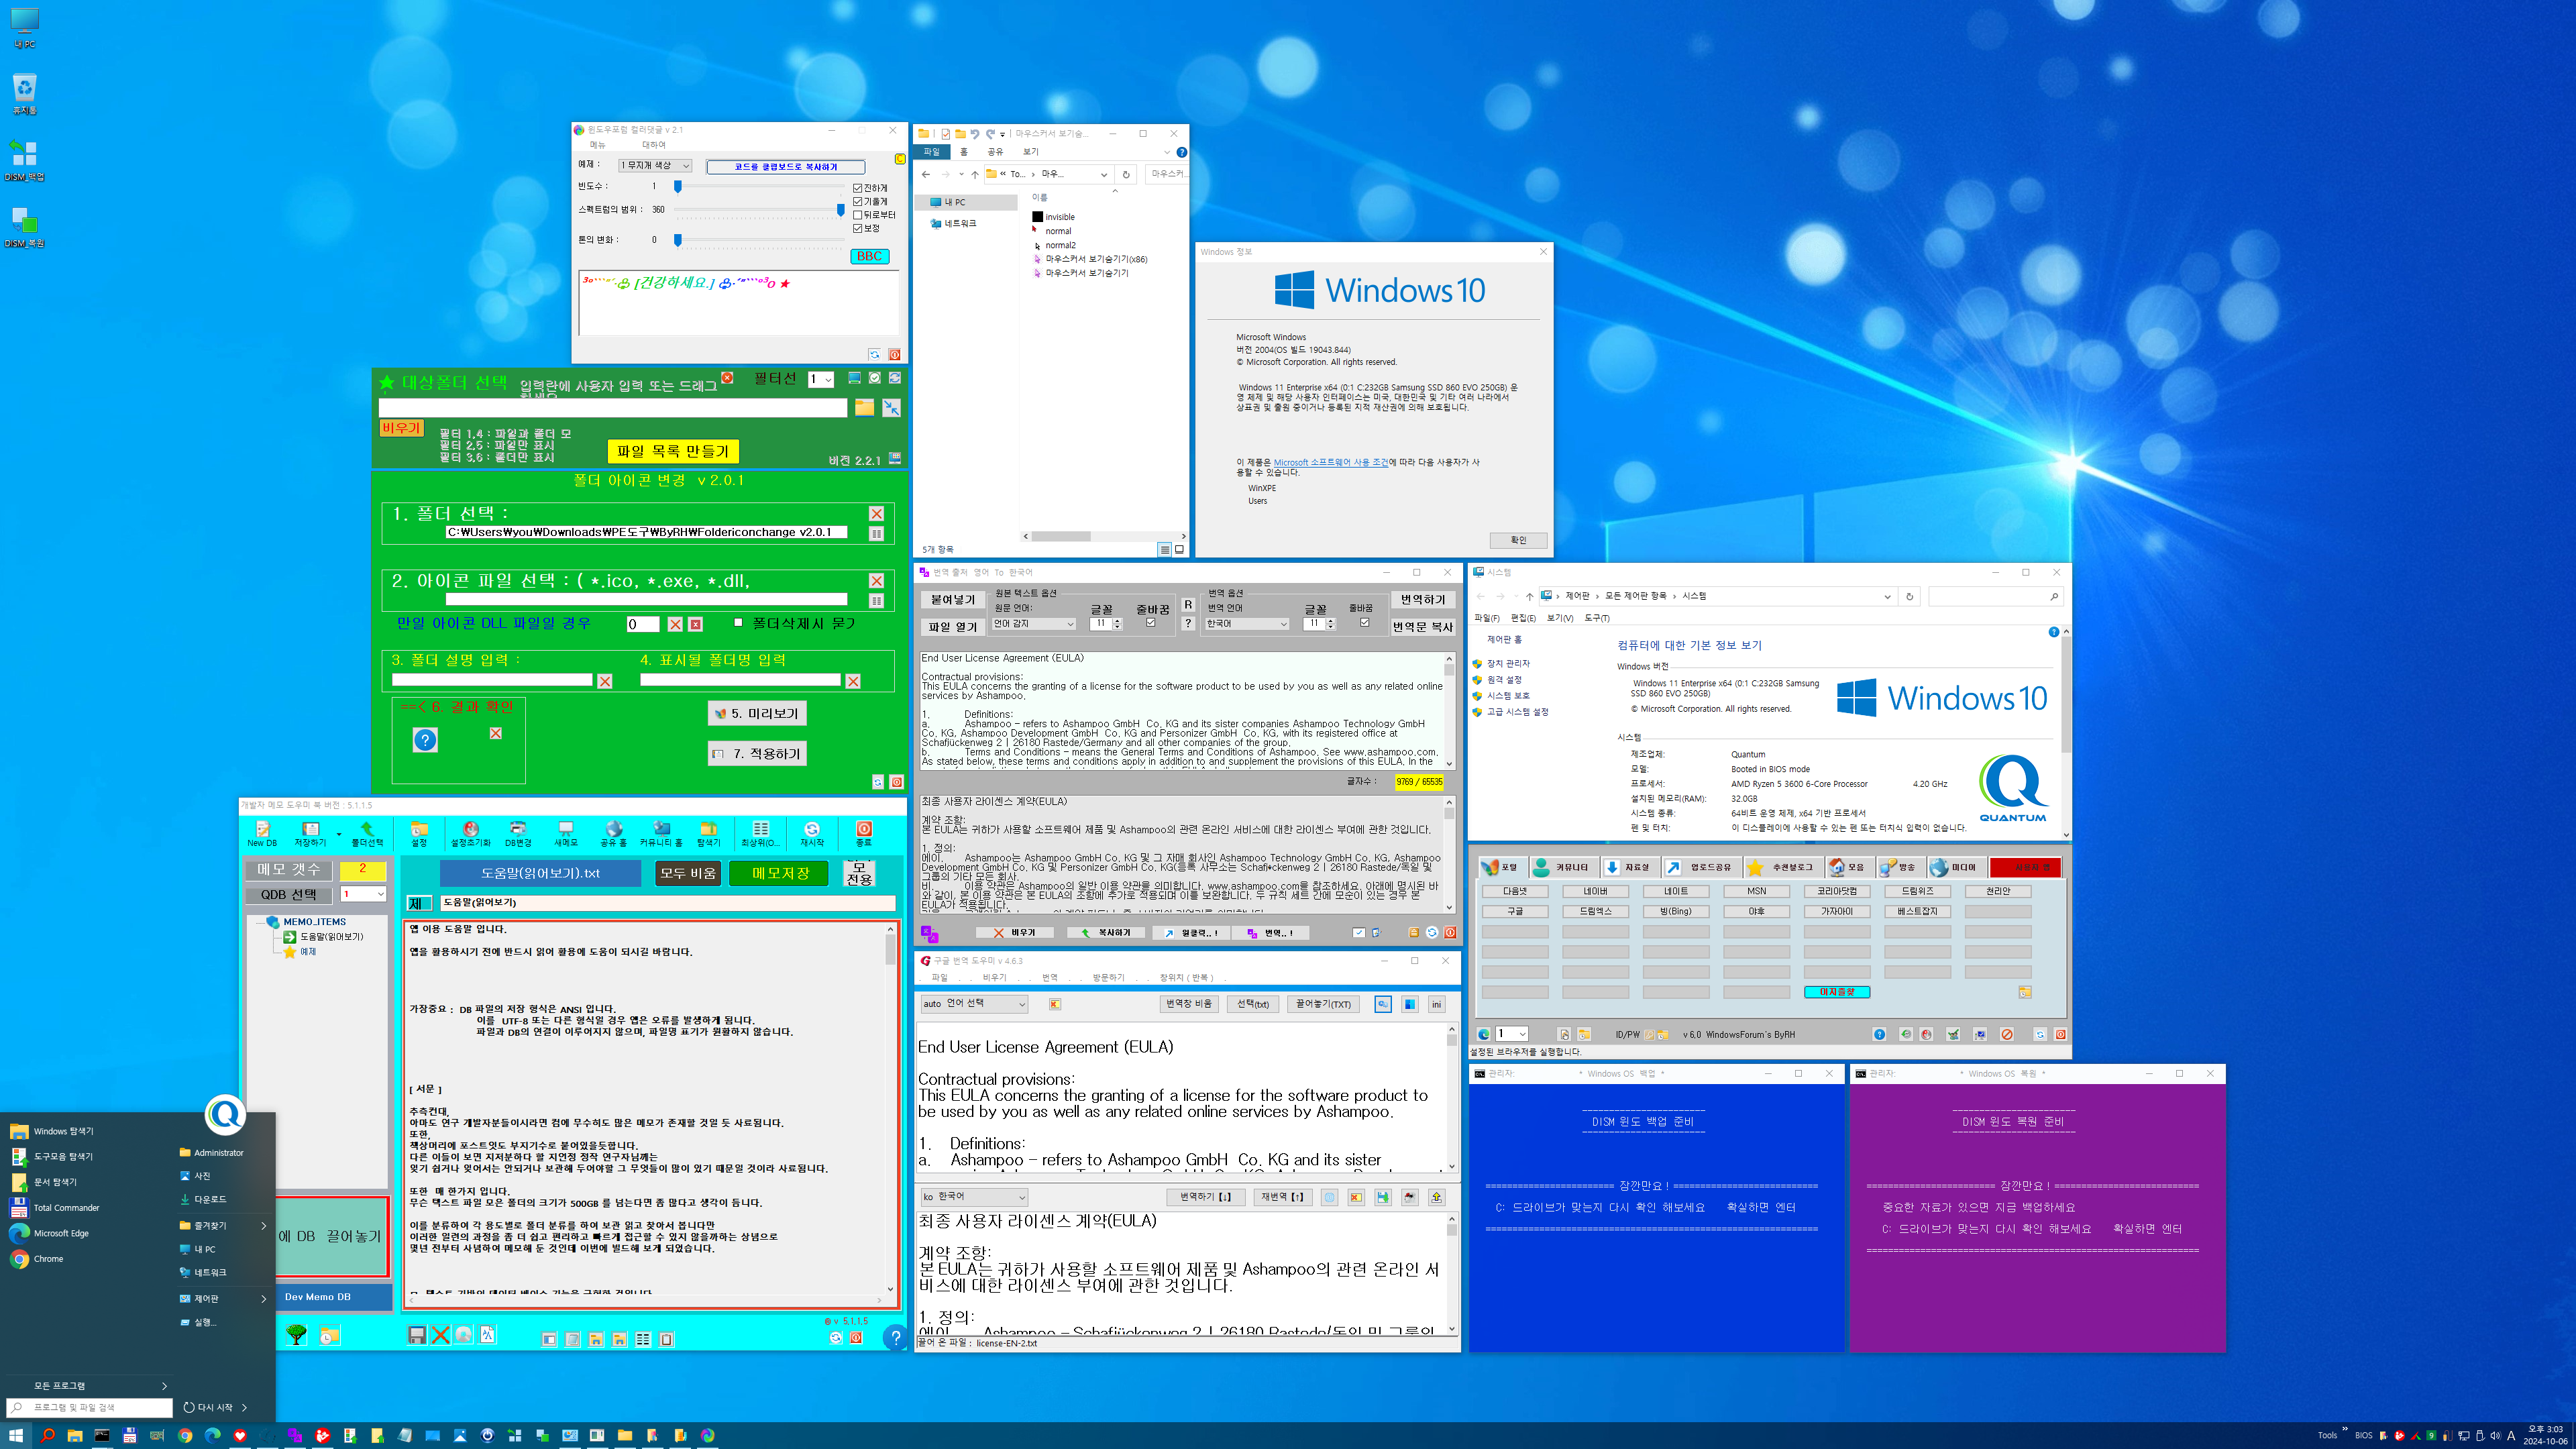Click blue help icon in folder icon changer
The width and height of the screenshot is (2576, 1449).
tap(425, 740)
